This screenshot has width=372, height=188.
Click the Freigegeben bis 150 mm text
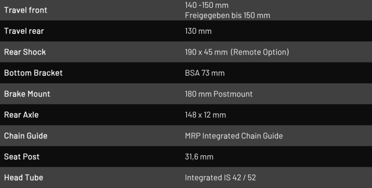point(227,15)
